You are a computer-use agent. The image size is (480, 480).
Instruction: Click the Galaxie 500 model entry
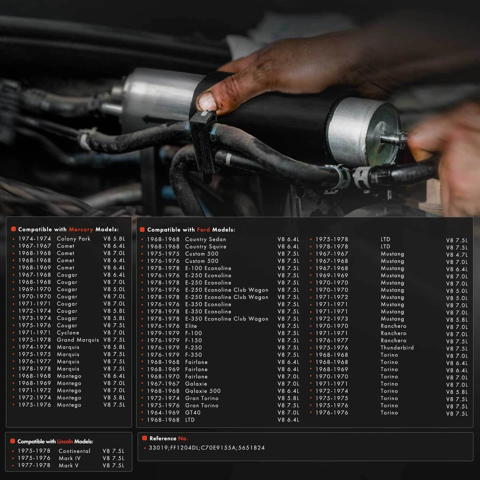(202, 391)
